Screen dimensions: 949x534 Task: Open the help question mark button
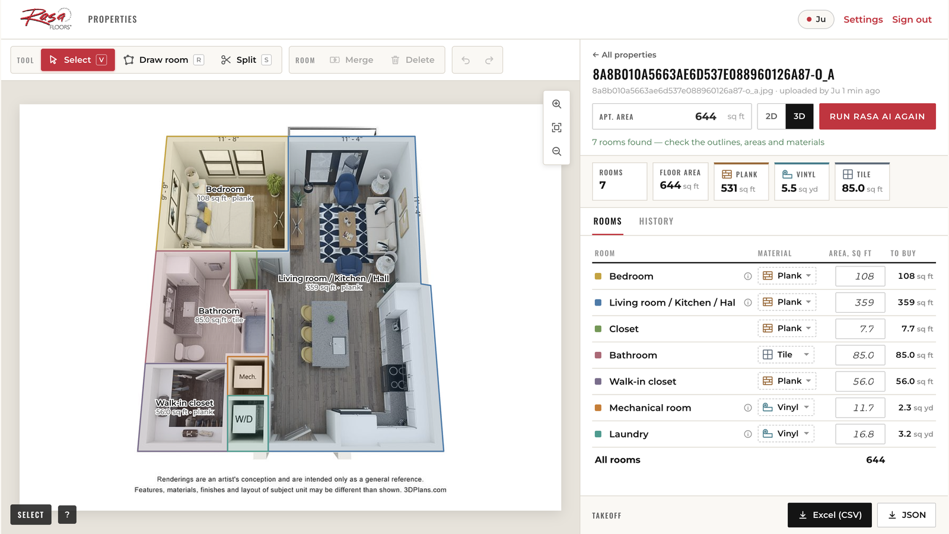coord(67,514)
